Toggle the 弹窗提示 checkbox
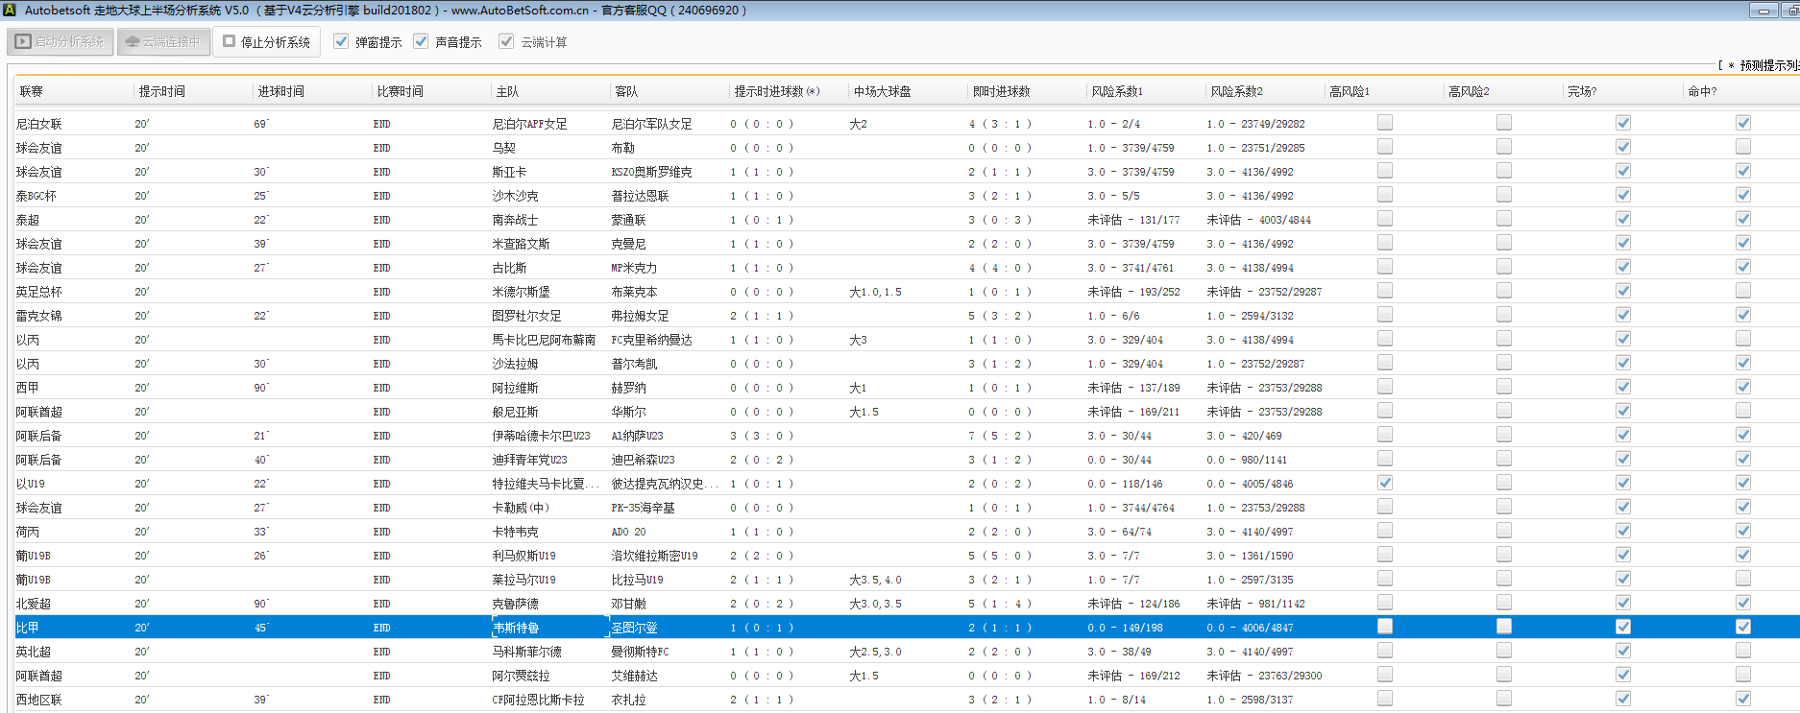 [341, 41]
